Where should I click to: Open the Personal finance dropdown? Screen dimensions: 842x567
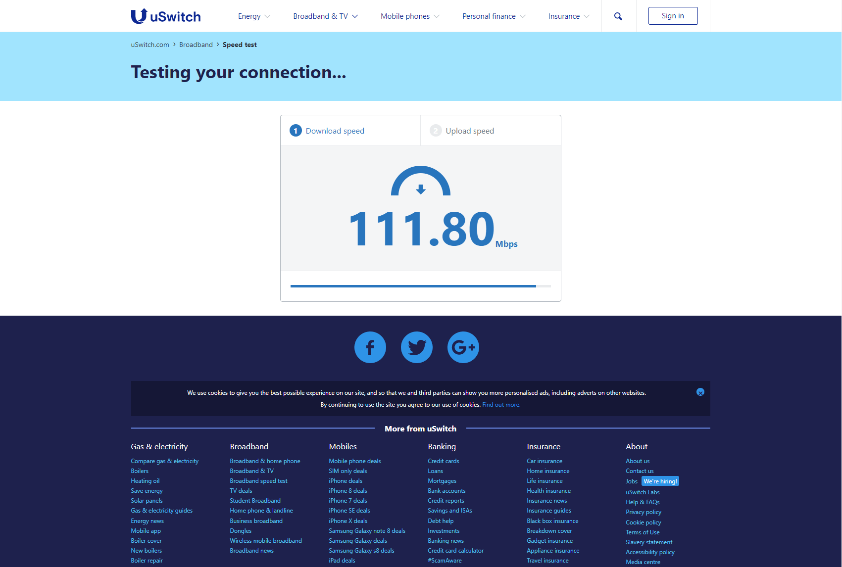[x=494, y=16]
